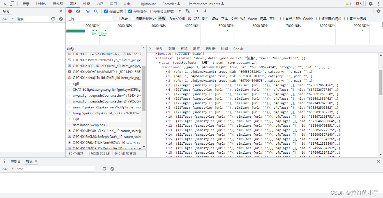Open the Lighthouse tab

147,4
